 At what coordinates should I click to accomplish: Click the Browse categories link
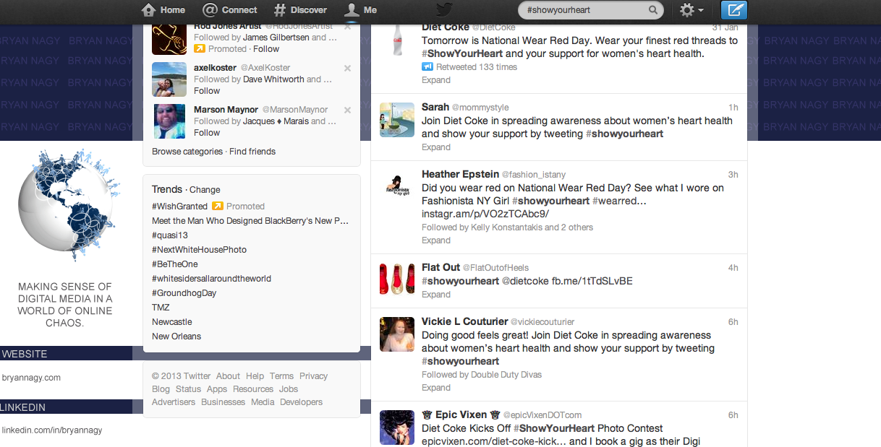pyautogui.click(x=187, y=152)
